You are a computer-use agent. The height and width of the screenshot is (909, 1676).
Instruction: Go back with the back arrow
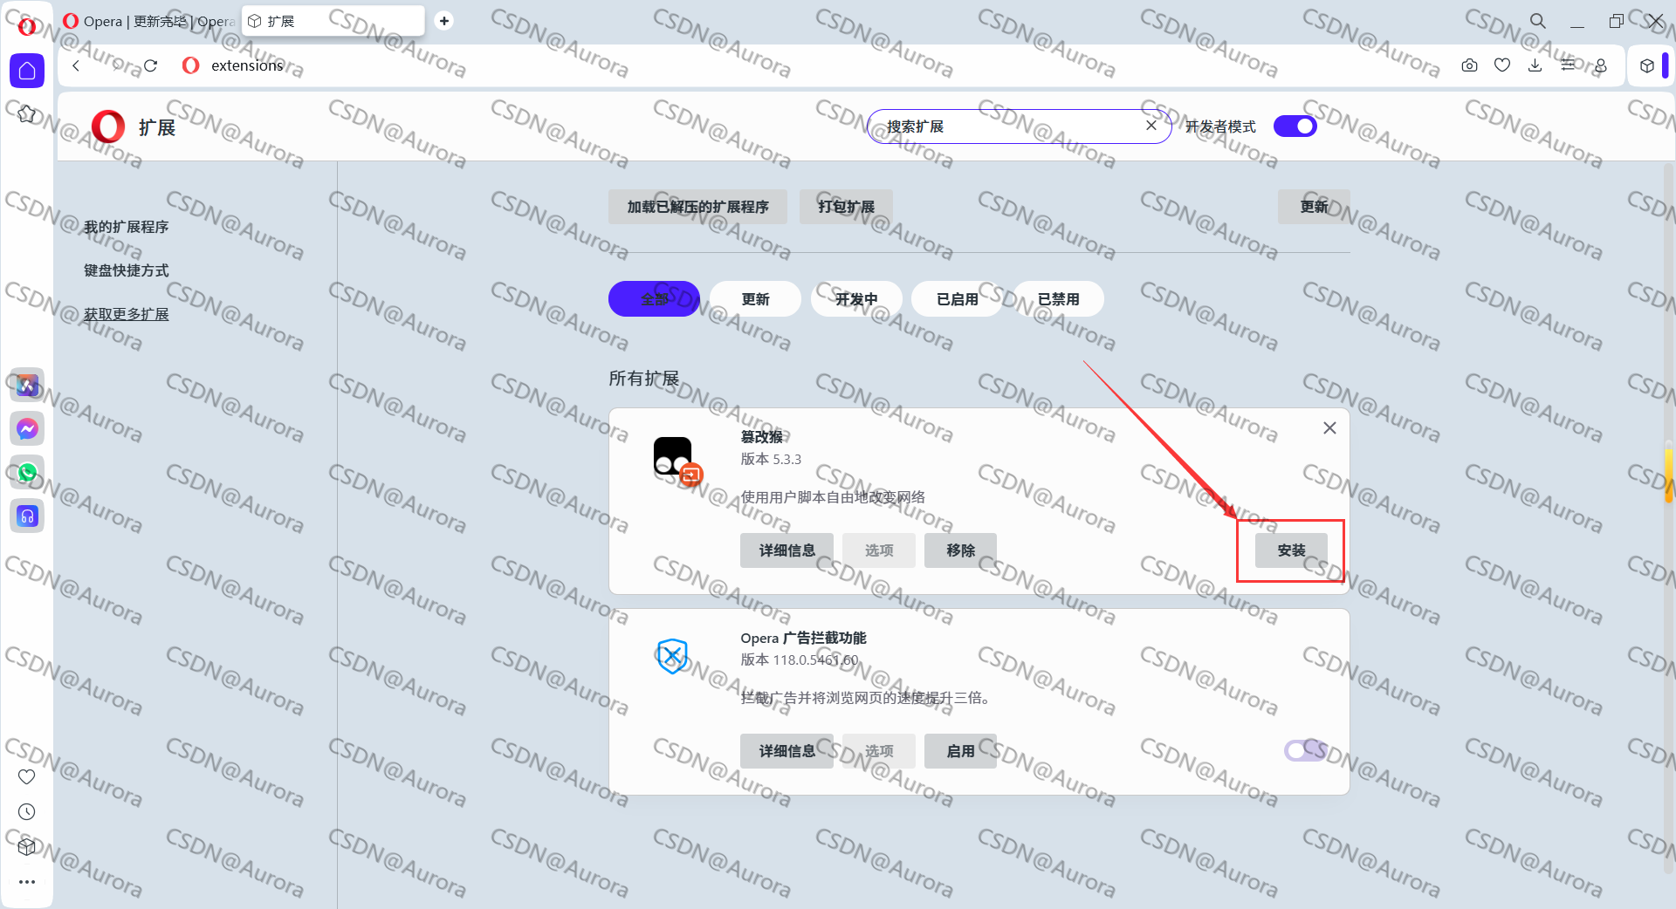click(76, 65)
